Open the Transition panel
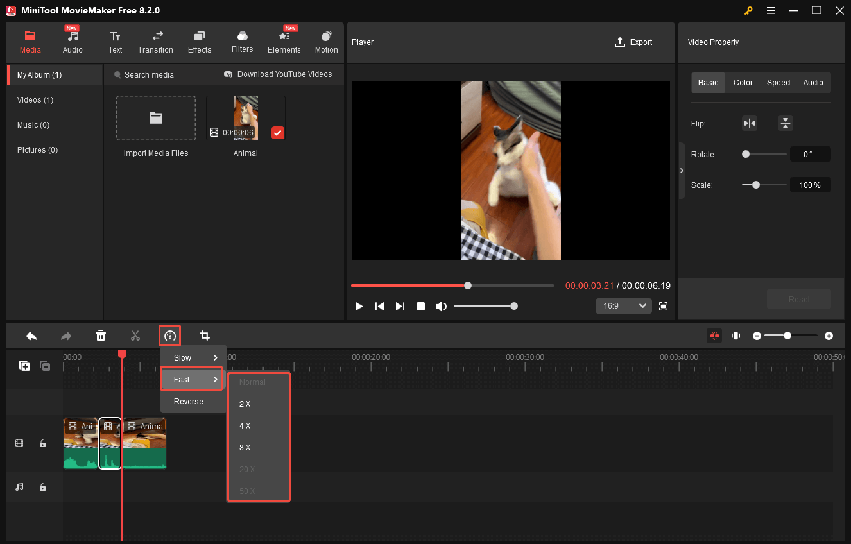This screenshot has height=544, width=851. (155, 42)
